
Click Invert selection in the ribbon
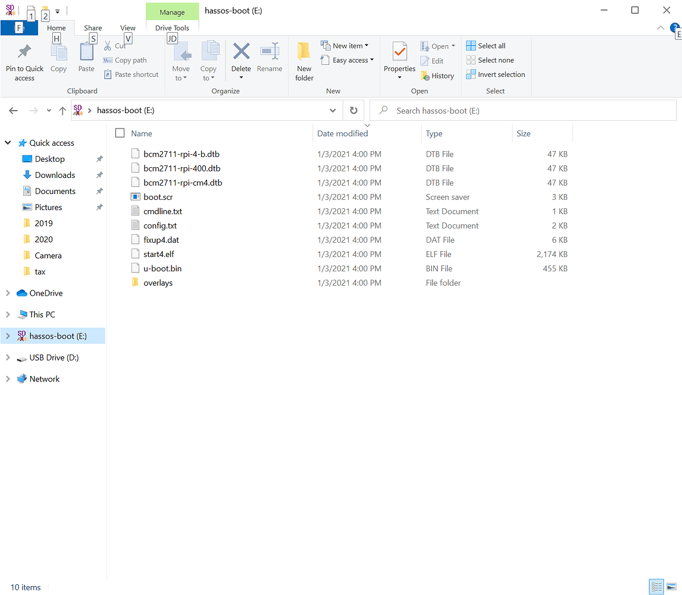(496, 74)
